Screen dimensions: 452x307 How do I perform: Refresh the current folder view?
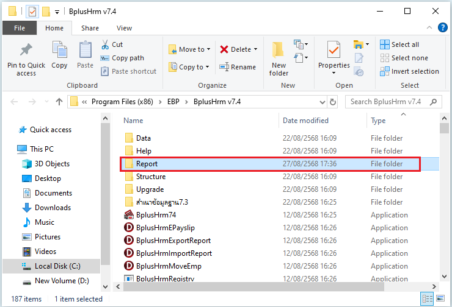[x=333, y=102]
